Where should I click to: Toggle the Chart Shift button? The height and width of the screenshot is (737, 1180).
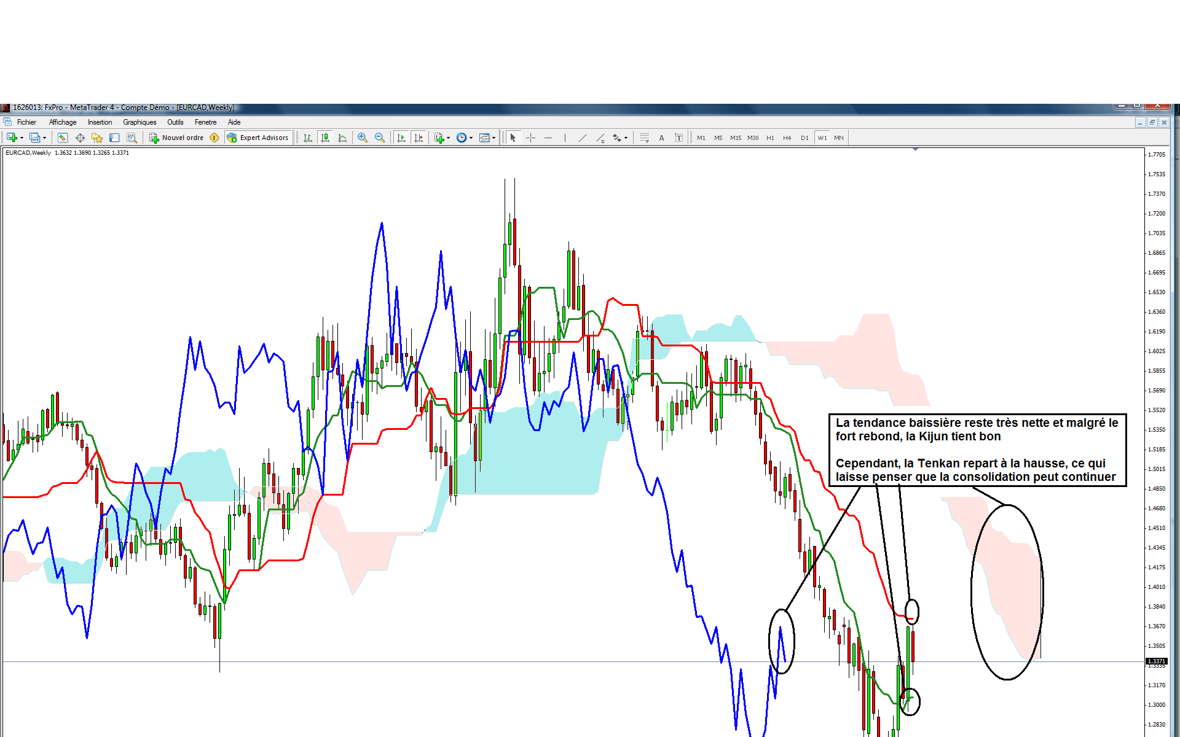pos(419,138)
